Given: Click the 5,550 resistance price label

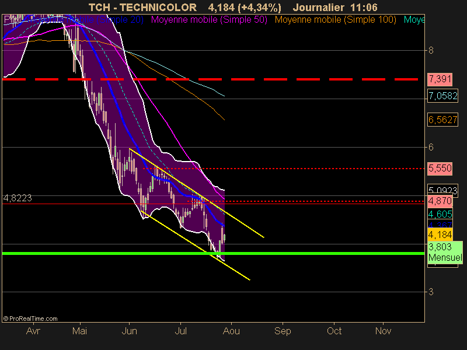Looking at the screenshot, I should (x=440, y=169).
